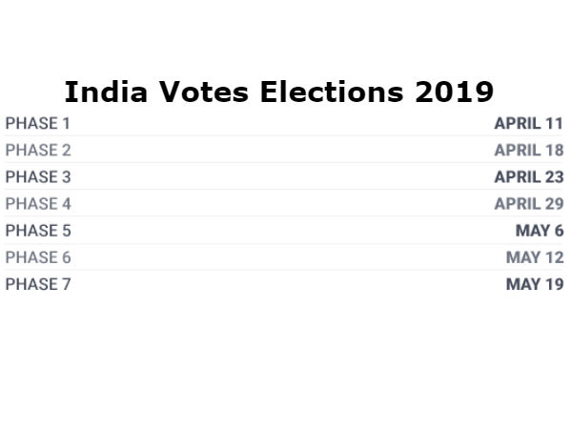This screenshot has height=429, width=572.
Task: Click on the 'PHASE 7' label
Action: tap(38, 283)
